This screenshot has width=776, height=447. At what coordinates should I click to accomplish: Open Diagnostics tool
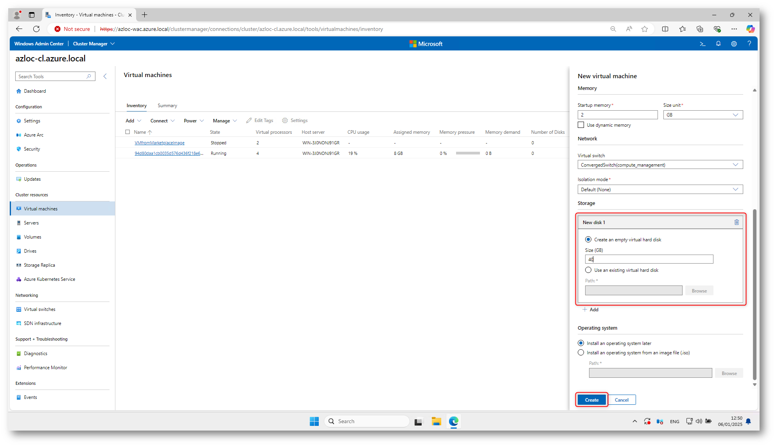click(x=35, y=354)
